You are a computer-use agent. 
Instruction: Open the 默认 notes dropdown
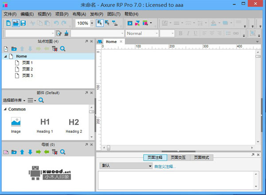click(x=126, y=166)
